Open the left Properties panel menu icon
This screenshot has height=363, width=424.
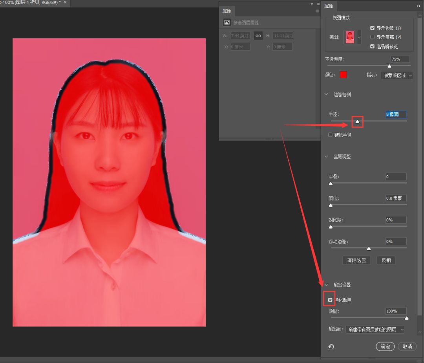click(x=317, y=11)
